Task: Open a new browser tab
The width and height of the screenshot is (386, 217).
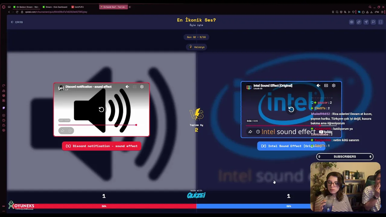Action: (x=130, y=7)
